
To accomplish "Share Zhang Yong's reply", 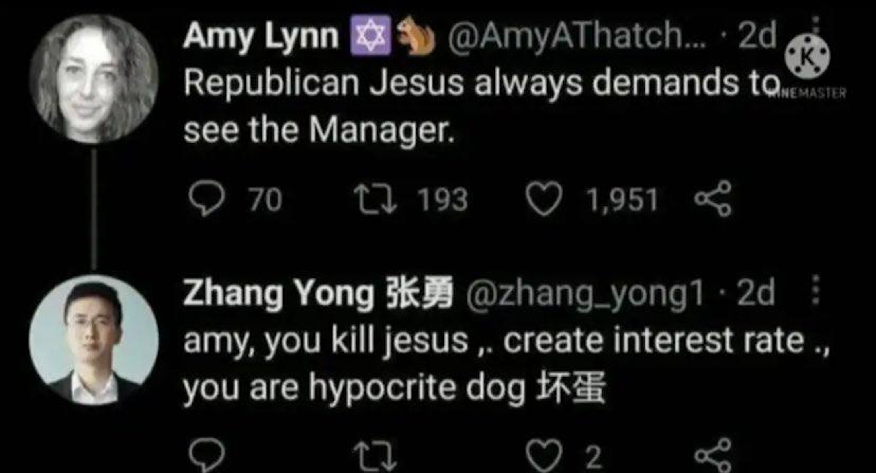I will [x=713, y=456].
